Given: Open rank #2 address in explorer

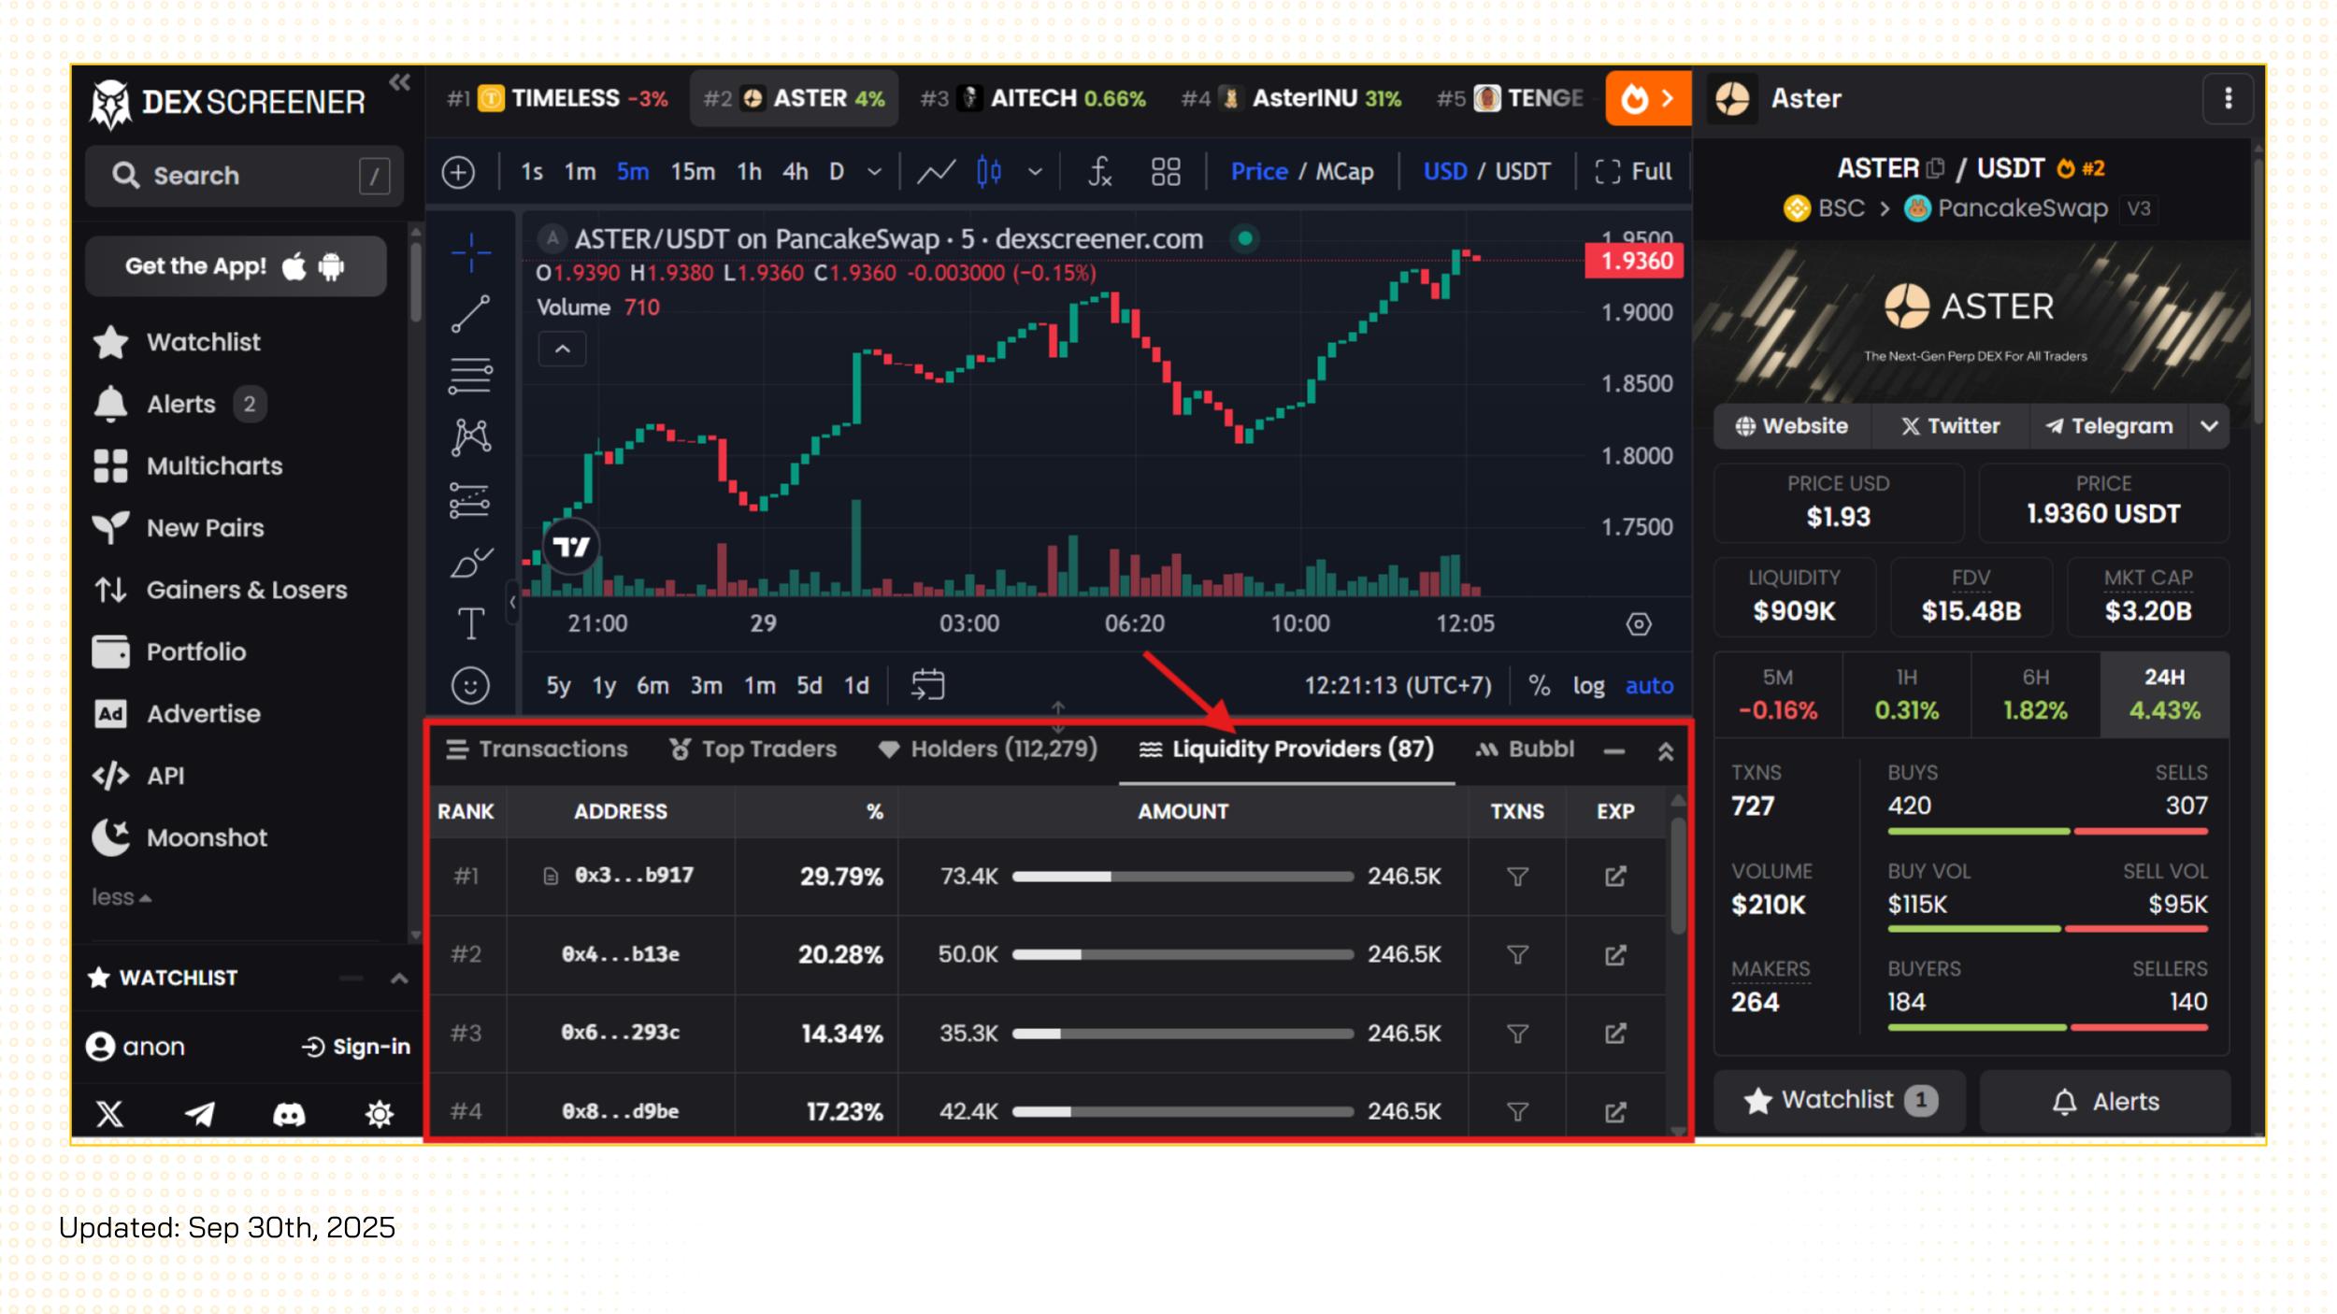Looking at the screenshot, I should click(x=1614, y=955).
